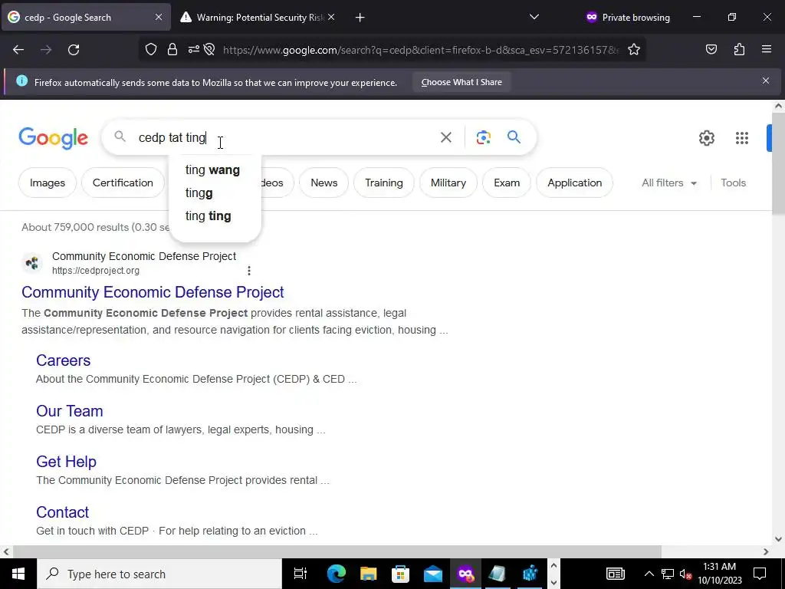Launch Microsoft Edge from the taskbar
Viewport: 785px width, 589px height.
tap(336, 574)
